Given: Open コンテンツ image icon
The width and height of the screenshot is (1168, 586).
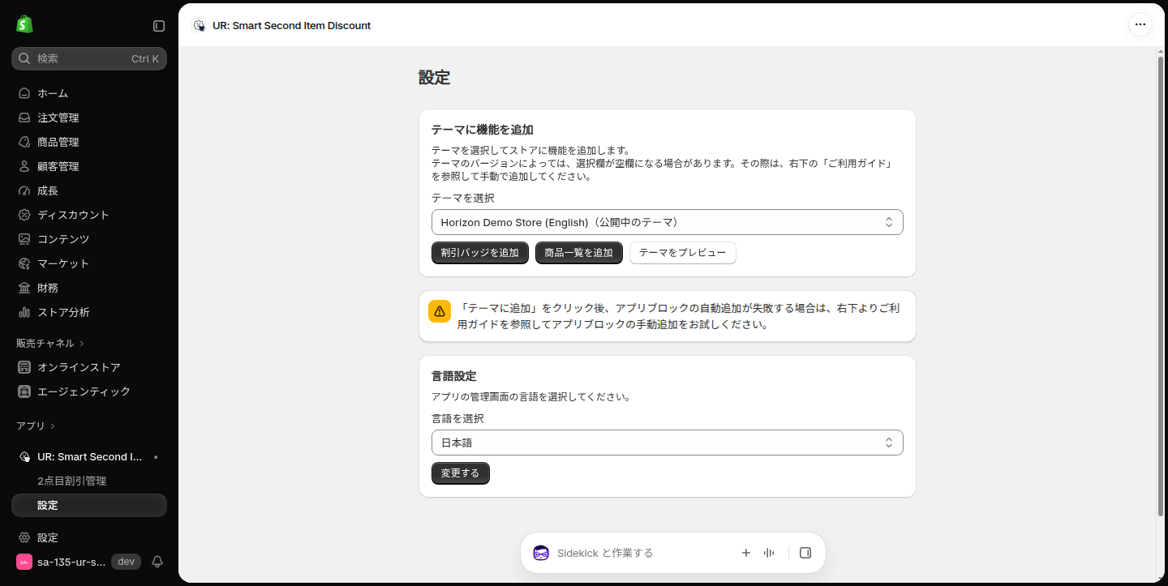Looking at the screenshot, I should [24, 239].
